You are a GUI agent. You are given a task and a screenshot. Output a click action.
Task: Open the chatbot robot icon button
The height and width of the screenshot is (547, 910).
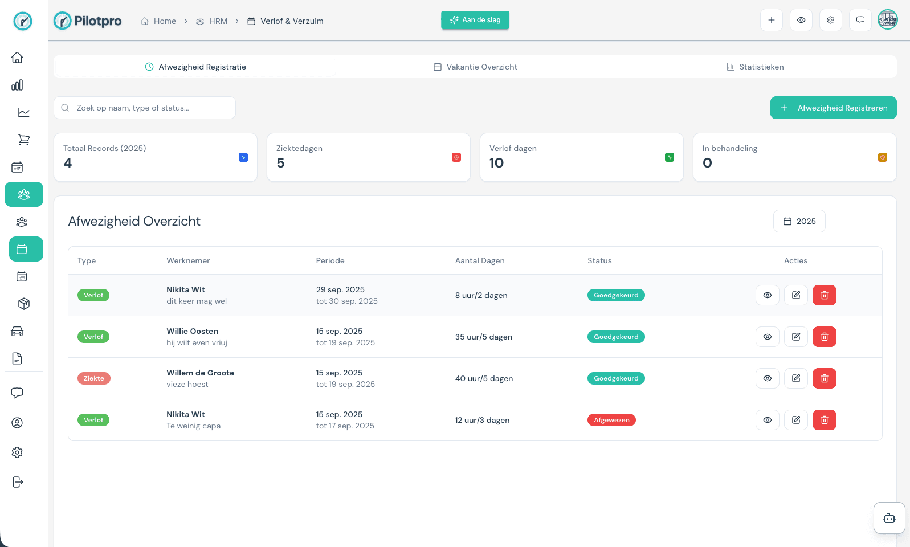tap(889, 518)
